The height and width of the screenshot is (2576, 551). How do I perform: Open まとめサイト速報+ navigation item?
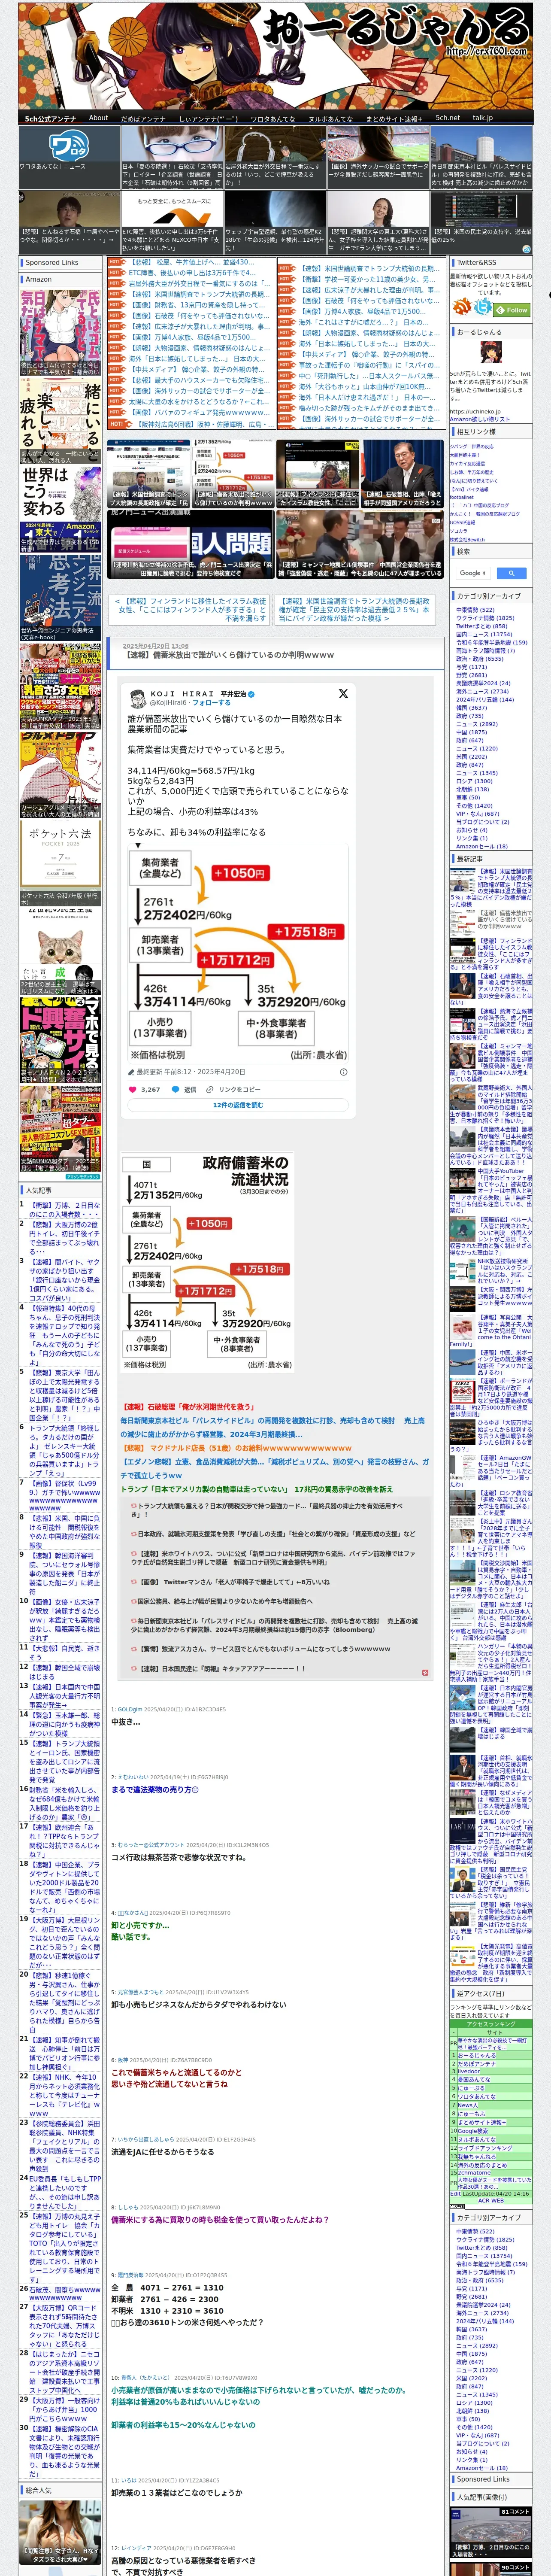394,118
